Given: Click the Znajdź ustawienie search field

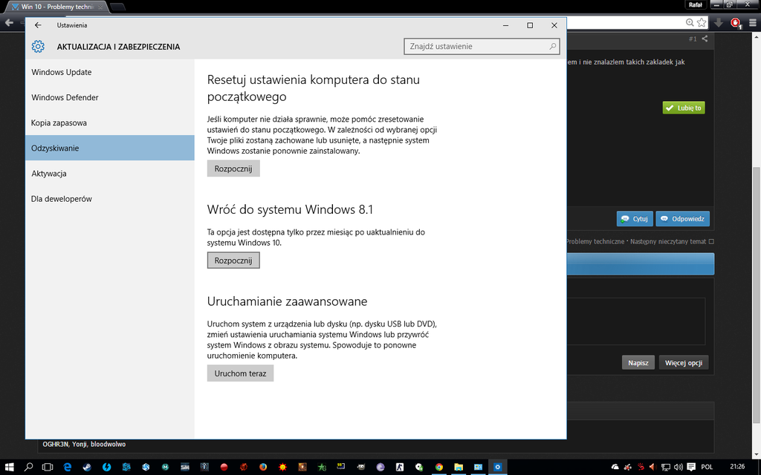Looking at the screenshot, I should 482,47.
